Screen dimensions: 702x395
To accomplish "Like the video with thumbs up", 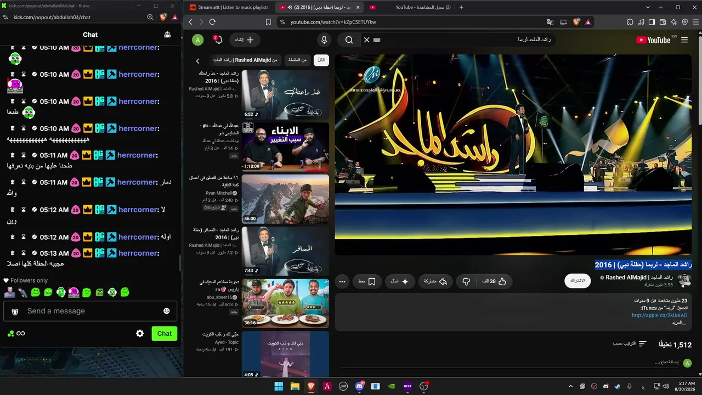I will point(495,281).
